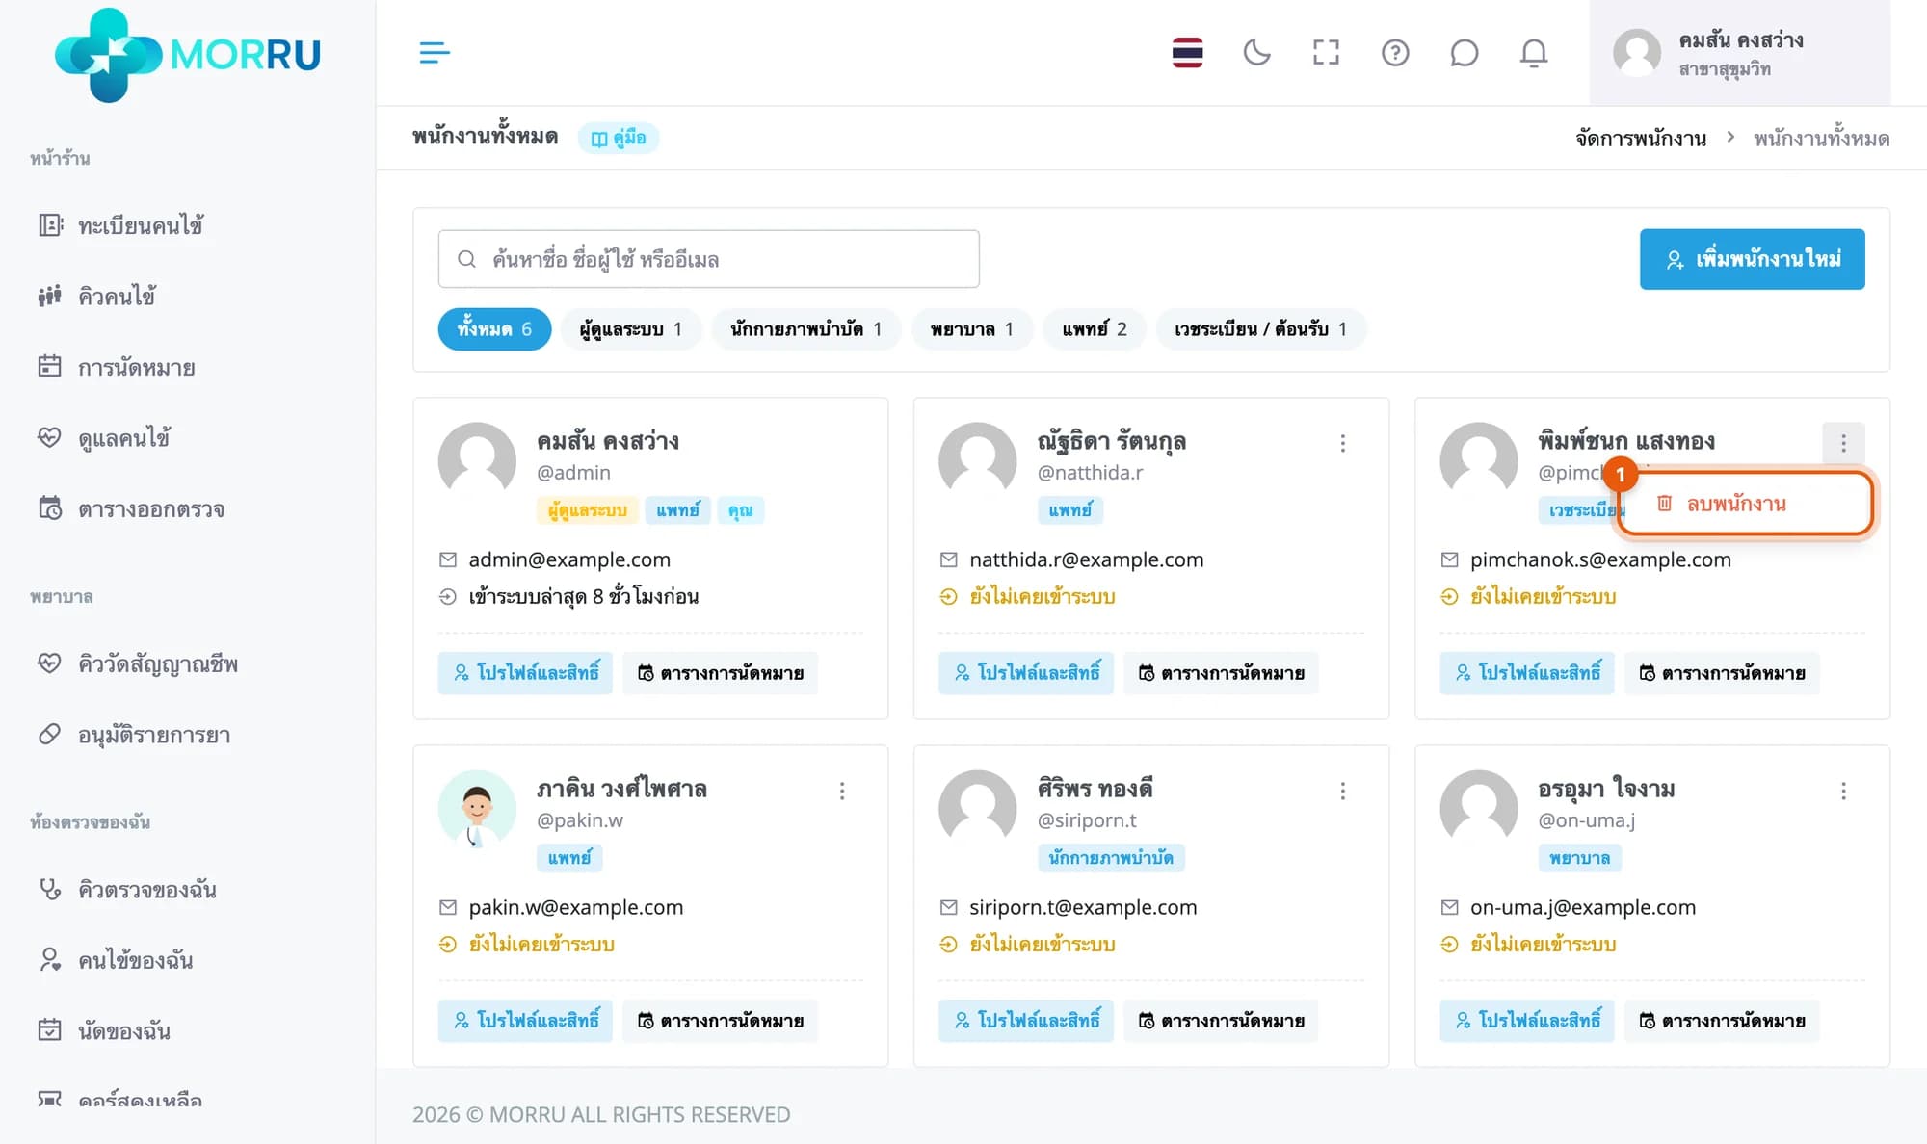Select the ทั้งหมด 6 filter tab
The width and height of the screenshot is (1927, 1144).
click(x=494, y=329)
